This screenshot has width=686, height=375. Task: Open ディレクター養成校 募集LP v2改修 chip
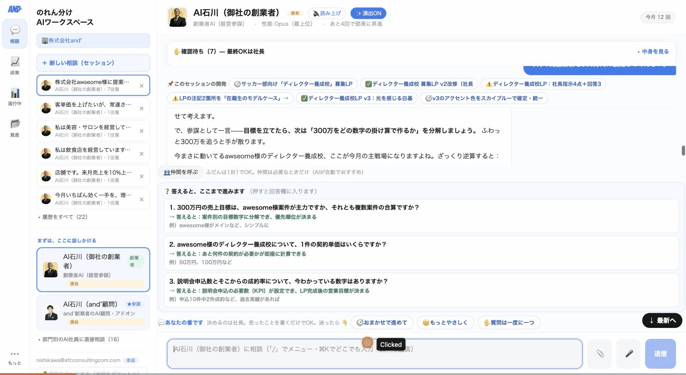pyautogui.click(x=419, y=84)
